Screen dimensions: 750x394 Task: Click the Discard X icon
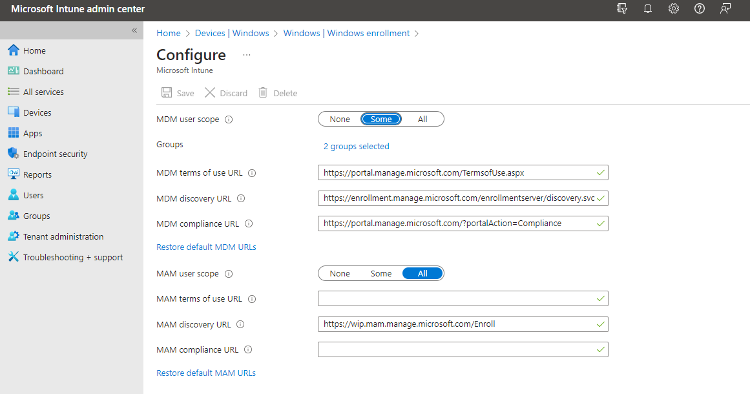(209, 92)
